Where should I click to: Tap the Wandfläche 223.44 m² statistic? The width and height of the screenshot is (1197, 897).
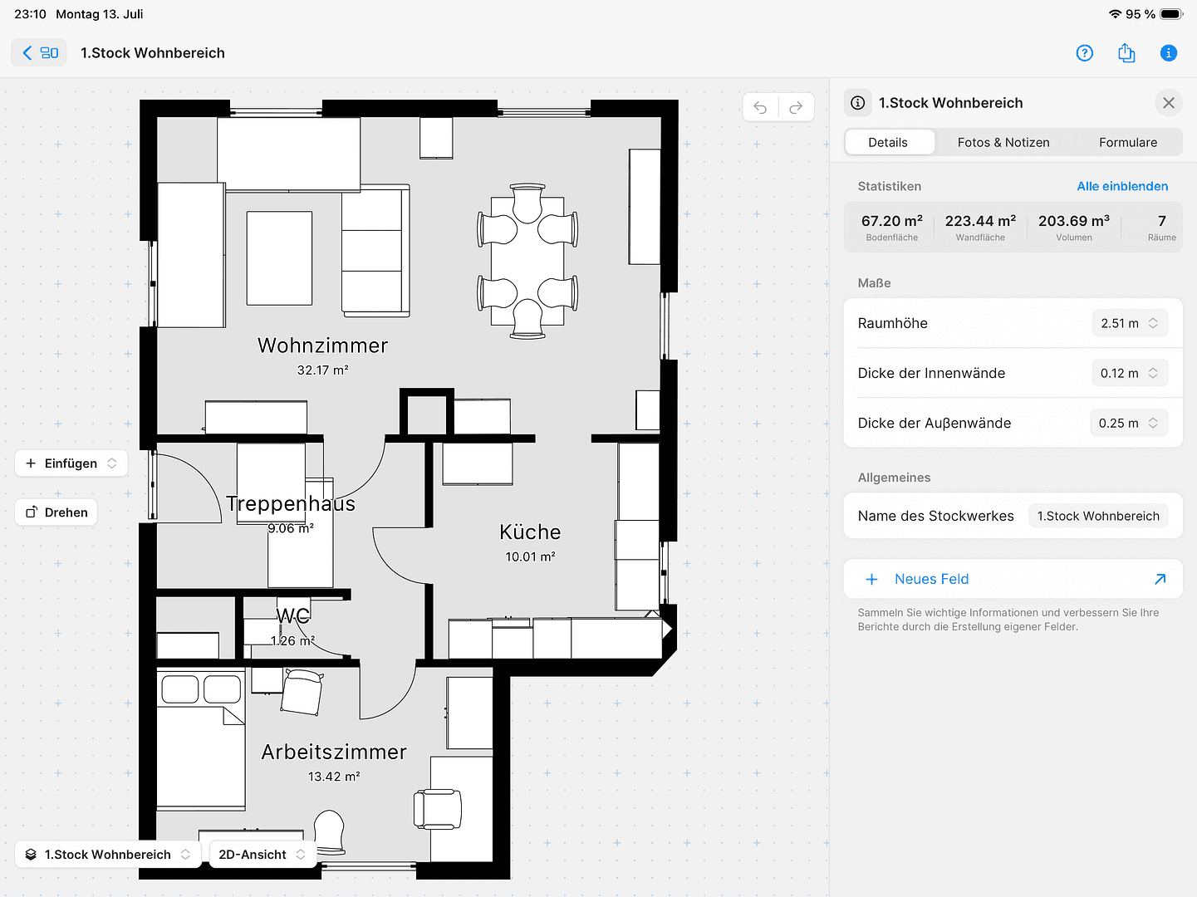pyautogui.click(x=980, y=228)
